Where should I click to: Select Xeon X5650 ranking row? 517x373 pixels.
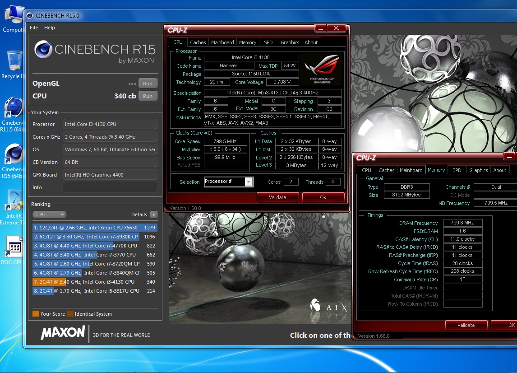(95, 228)
